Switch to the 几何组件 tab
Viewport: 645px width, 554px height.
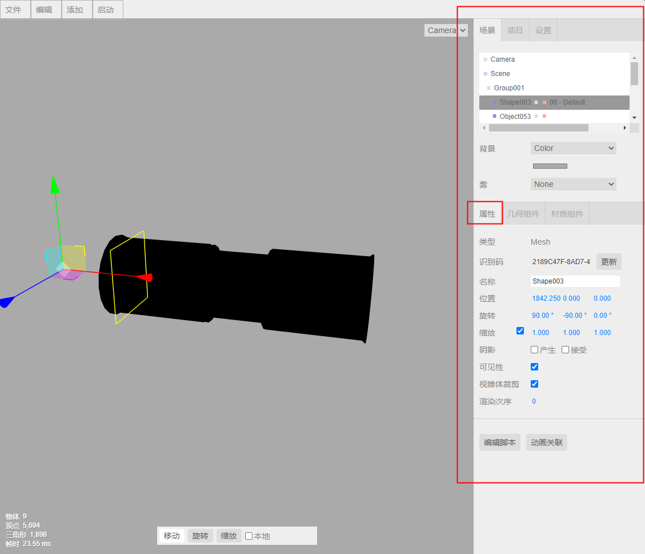click(x=523, y=214)
